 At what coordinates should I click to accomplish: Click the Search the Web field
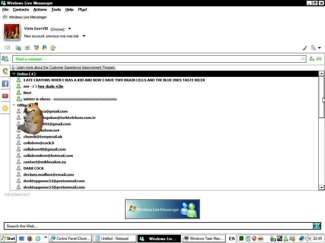159,226
